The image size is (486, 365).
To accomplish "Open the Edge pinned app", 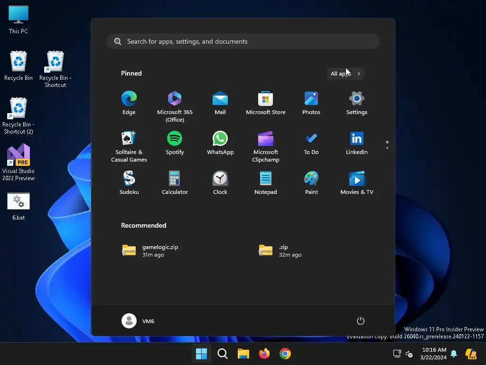I will tap(129, 103).
